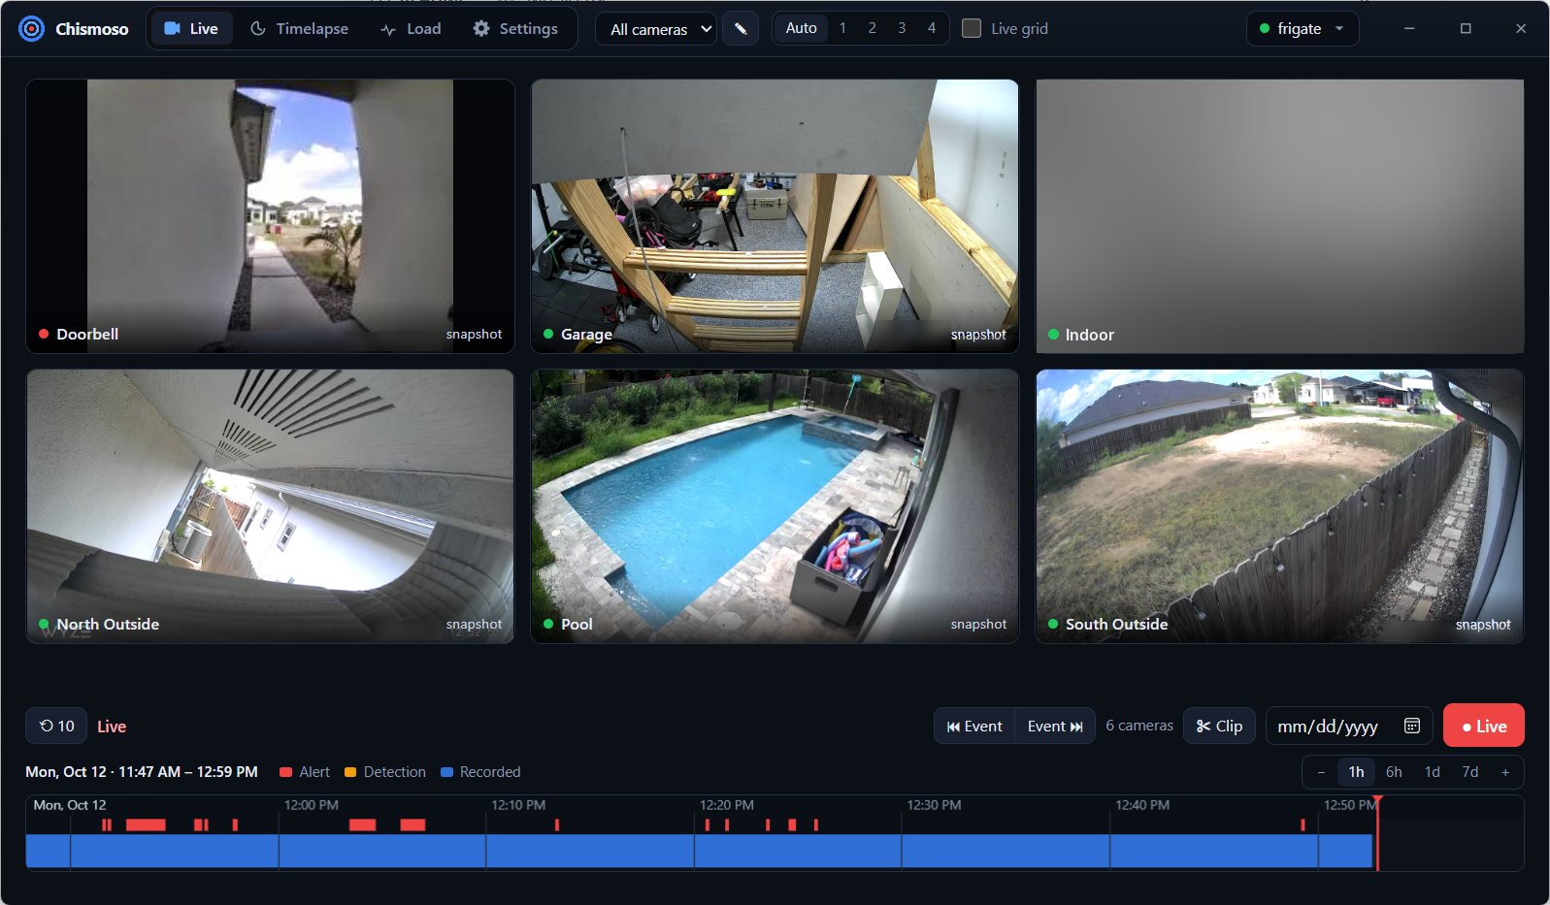Maximize the Chismoso window

[x=1466, y=29]
